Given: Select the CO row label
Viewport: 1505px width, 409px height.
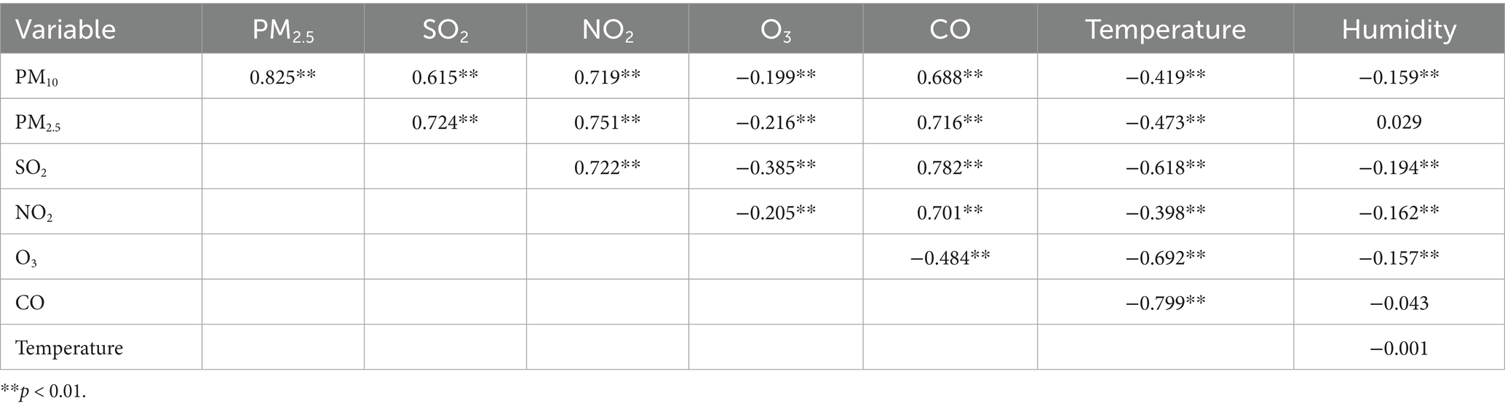Looking at the screenshot, I should tap(30, 303).
